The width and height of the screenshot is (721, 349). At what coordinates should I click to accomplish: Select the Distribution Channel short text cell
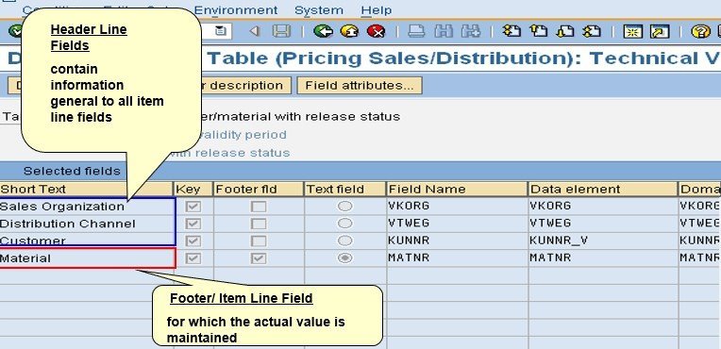pyautogui.click(x=87, y=224)
